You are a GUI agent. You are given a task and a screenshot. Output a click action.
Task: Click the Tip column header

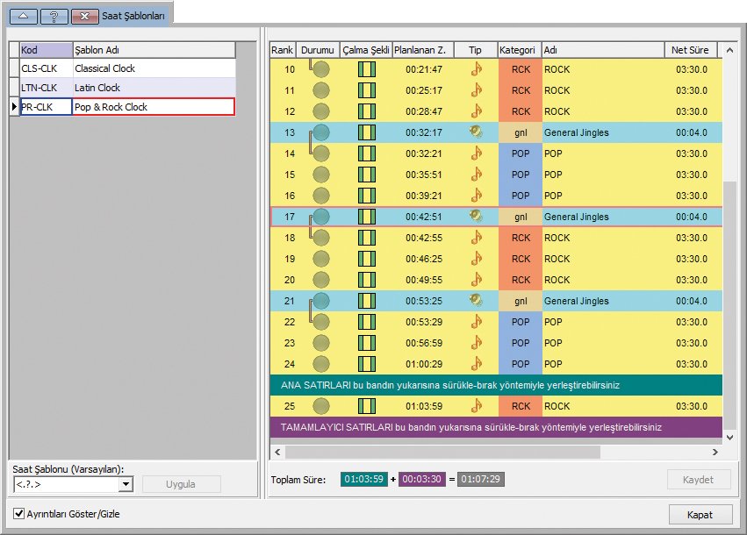coord(476,50)
